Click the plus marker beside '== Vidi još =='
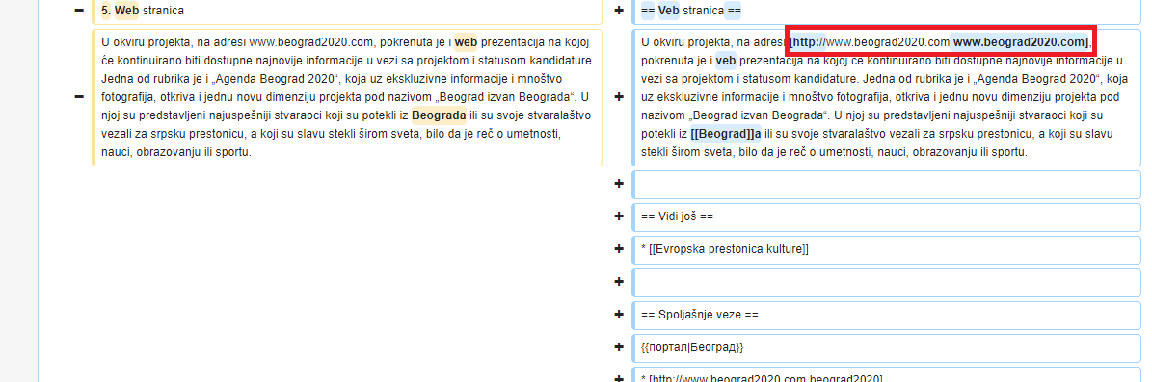The image size is (1152, 382). [x=619, y=217]
